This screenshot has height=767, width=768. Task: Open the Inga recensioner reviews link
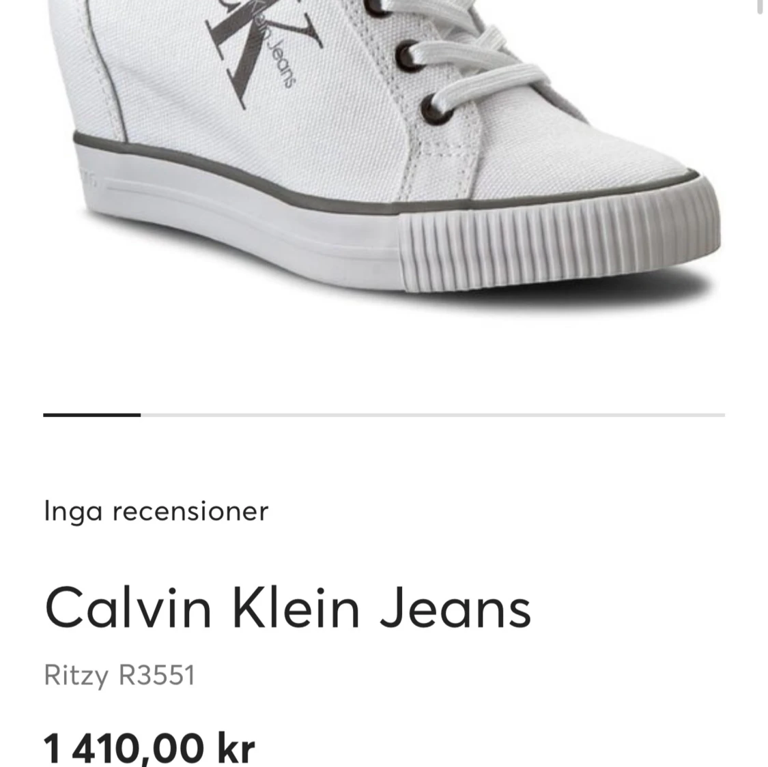pos(156,512)
